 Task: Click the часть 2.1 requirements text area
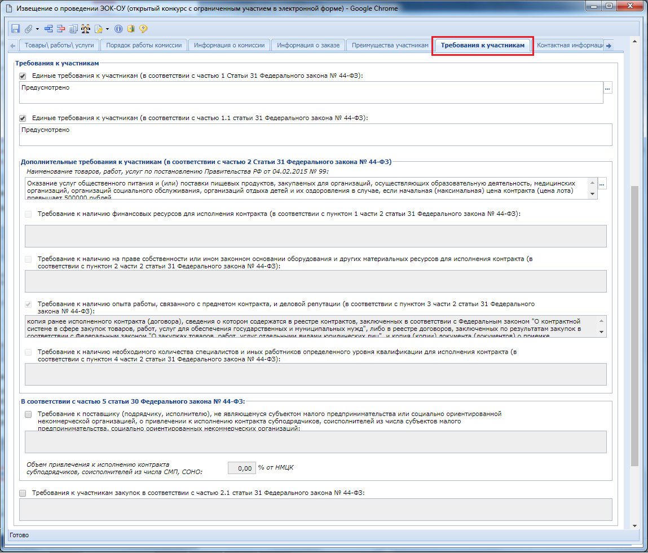pyautogui.click(x=316, y=510)
